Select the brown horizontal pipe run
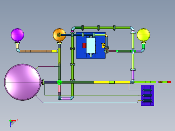Viewport: 175px width, 131px height. [x=36, y=51]
